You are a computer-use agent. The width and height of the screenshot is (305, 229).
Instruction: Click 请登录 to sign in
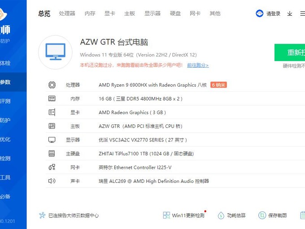(273, 13)
